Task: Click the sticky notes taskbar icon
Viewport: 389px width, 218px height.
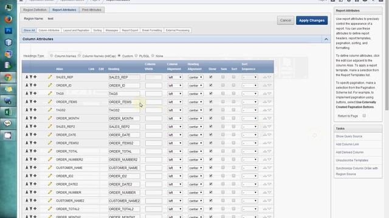Action: tap(8, 89)
